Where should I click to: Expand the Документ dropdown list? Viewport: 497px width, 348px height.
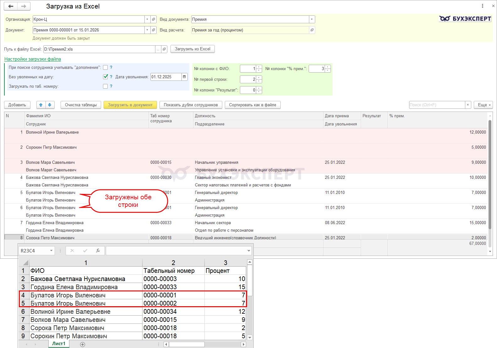(147, 30)
